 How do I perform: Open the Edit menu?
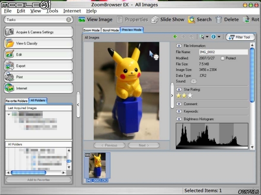click(x=21, y=11)
